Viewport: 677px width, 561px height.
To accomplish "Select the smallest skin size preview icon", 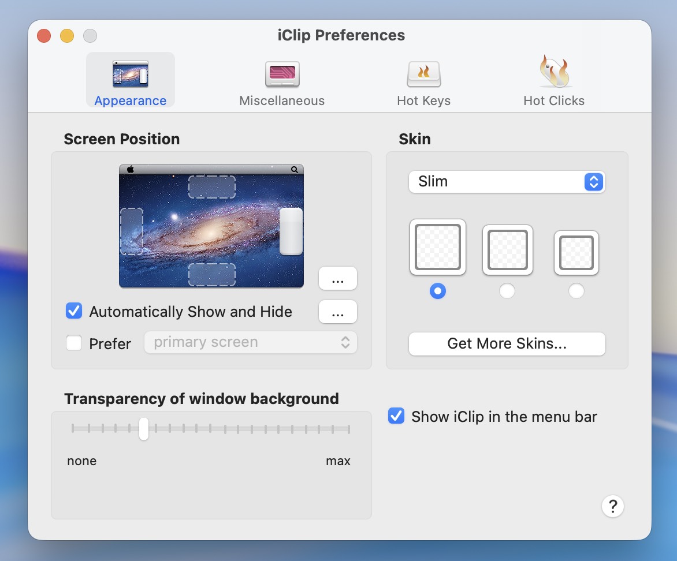I will (x=576, y=253).
